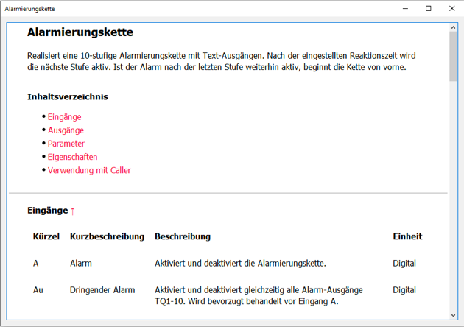The height and width of the screenshot is (327, 464).
Task: Click red up arrow beside Eingänge heading
Action: 73,211
